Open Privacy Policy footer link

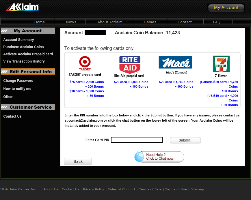[93, 189]
